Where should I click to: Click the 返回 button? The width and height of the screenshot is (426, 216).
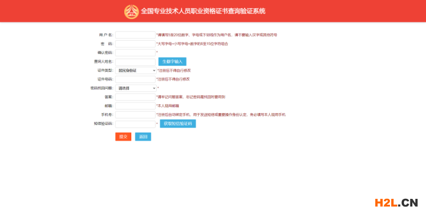pyautogui.click(x=143, y=137)
